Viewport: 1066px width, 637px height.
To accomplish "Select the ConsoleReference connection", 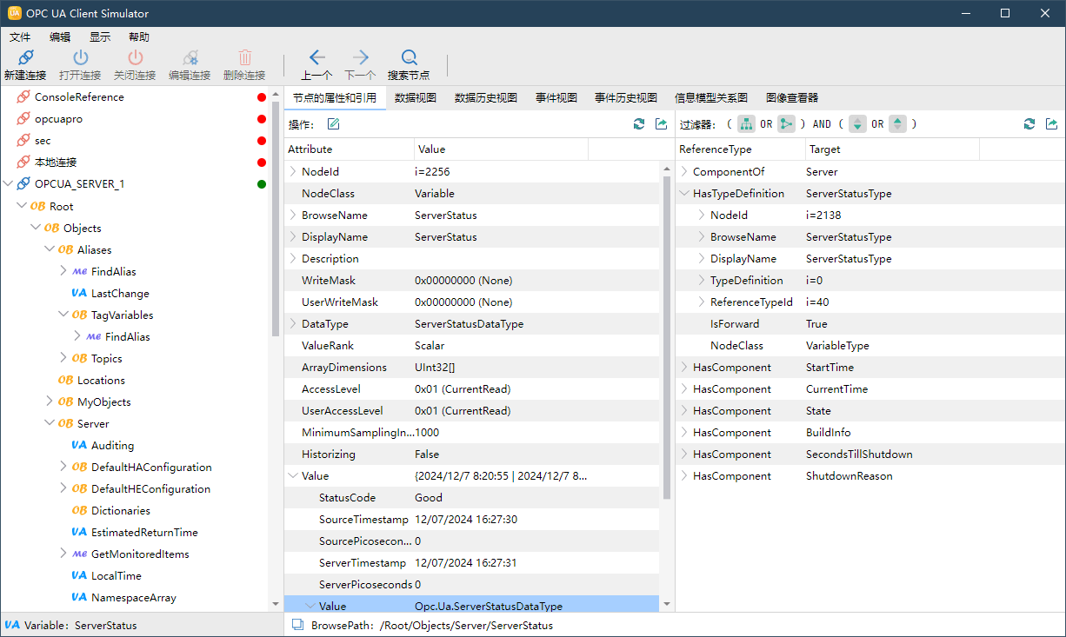I will 78,97.
